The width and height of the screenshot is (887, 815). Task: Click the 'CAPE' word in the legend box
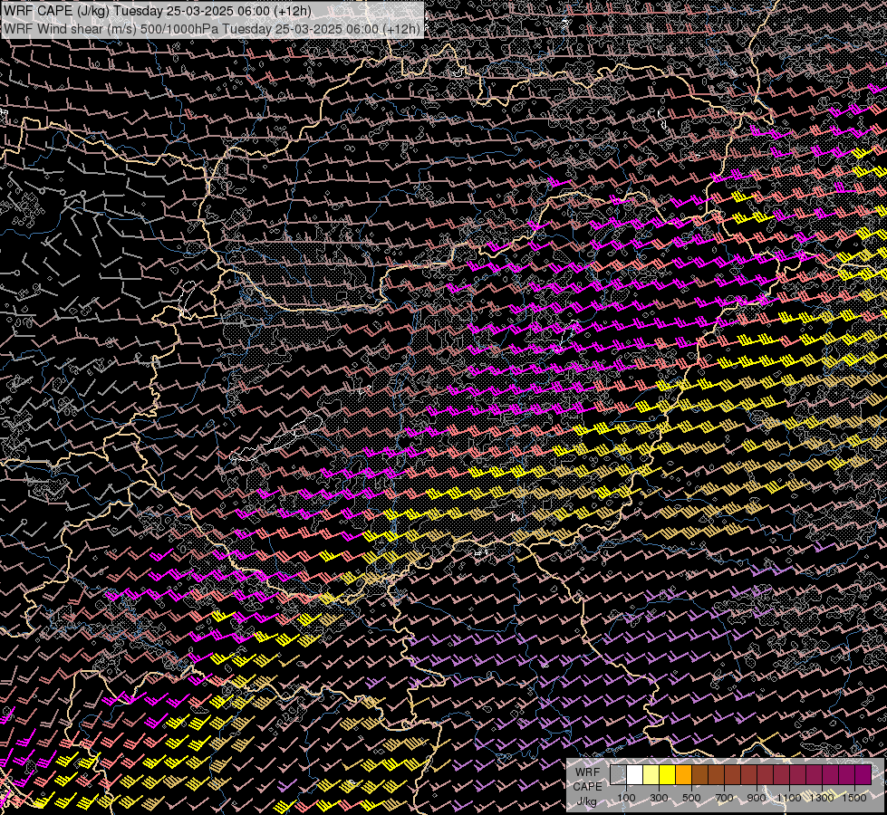coord(588,786)
